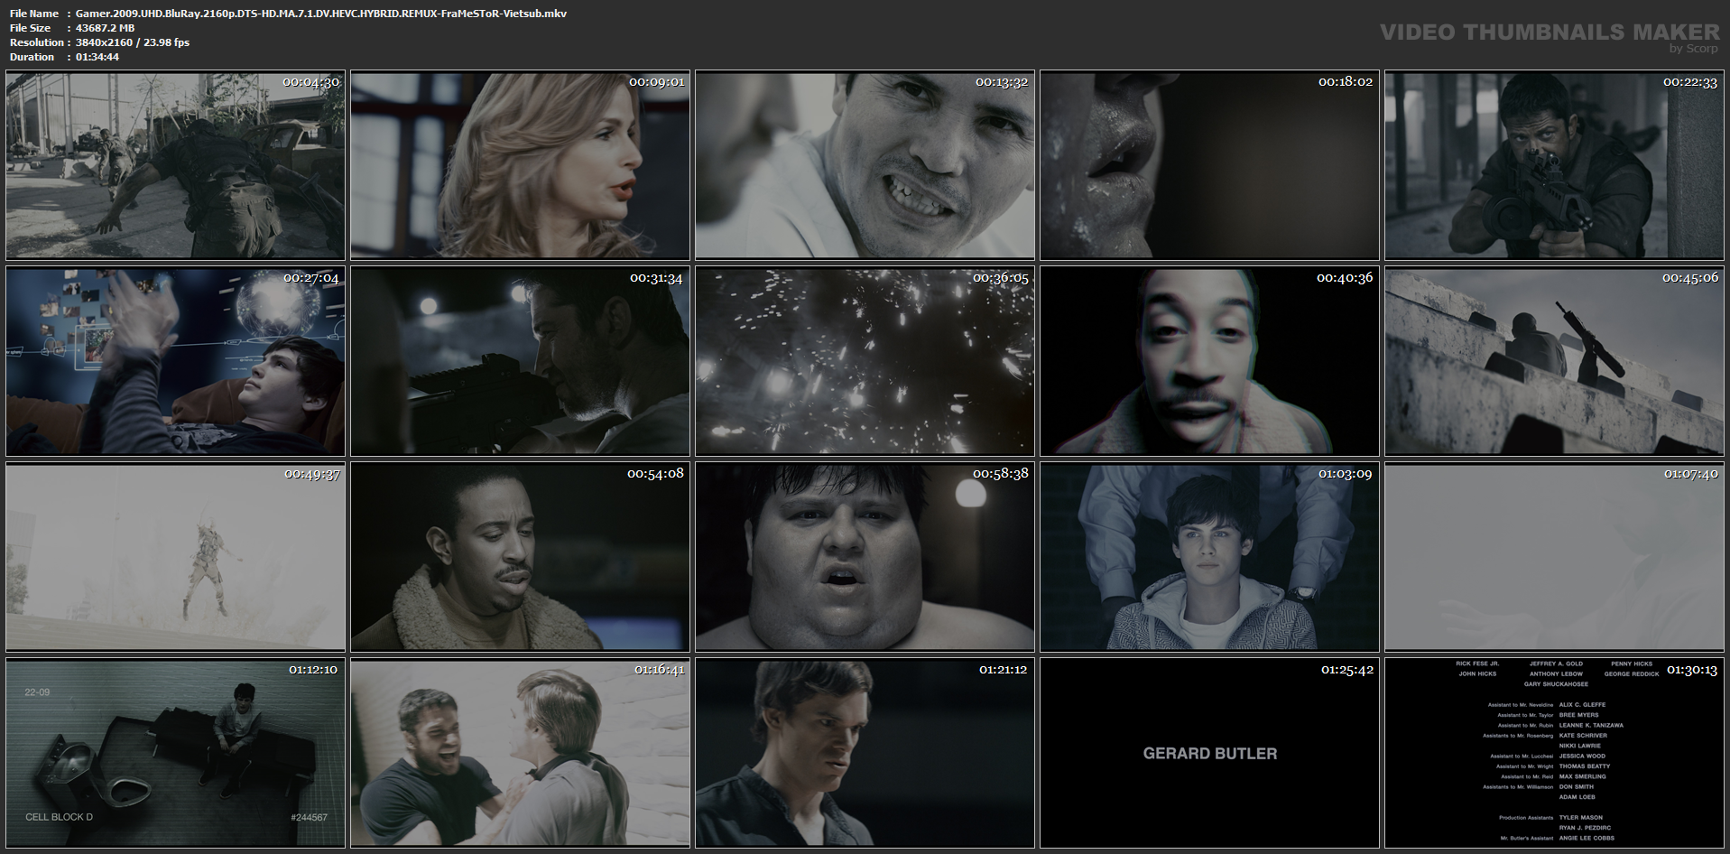Select the thumbnail timestamped 00:22:33
1730x854 pixels.
point(1554,165)
